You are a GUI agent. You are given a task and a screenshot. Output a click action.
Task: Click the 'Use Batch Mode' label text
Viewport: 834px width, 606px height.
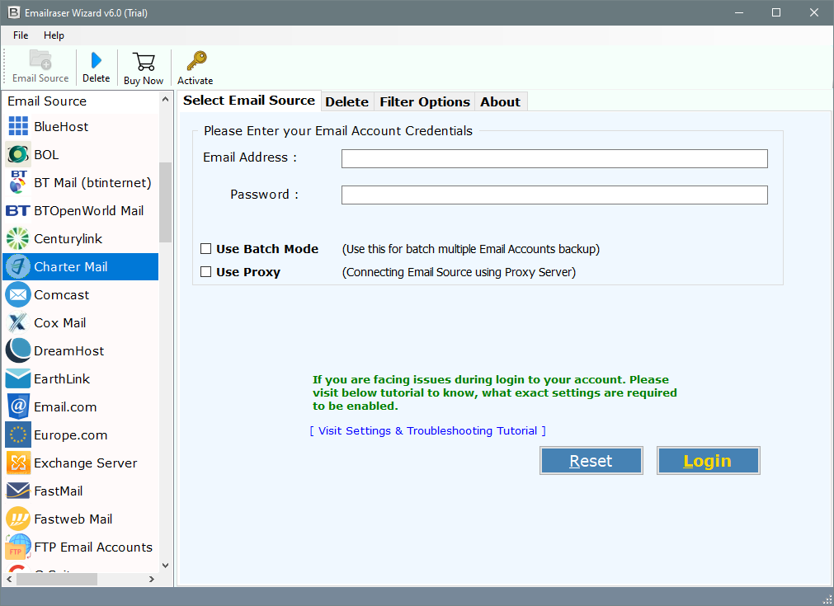point(267,249)
